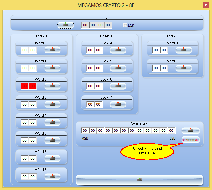
Task: Click the first byte of Bank 1 Word 6
Action: 90,86
